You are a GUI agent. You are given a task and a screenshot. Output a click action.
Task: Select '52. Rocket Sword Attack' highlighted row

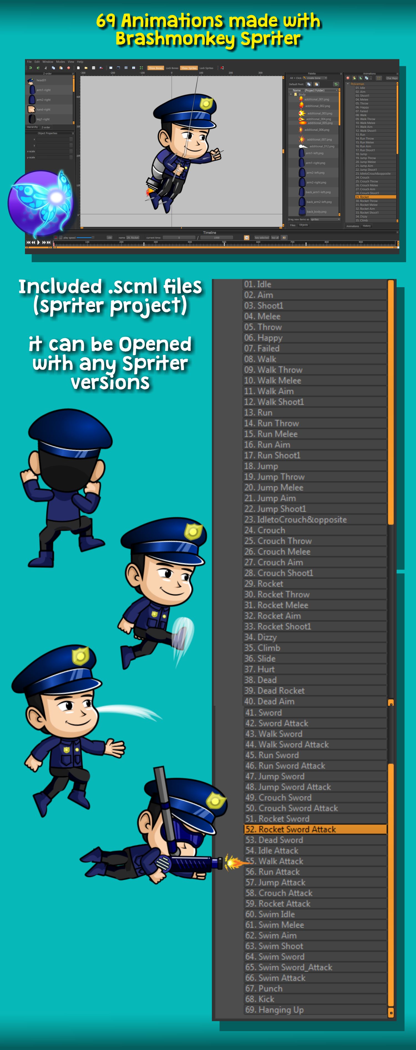[x=315, y=829]
